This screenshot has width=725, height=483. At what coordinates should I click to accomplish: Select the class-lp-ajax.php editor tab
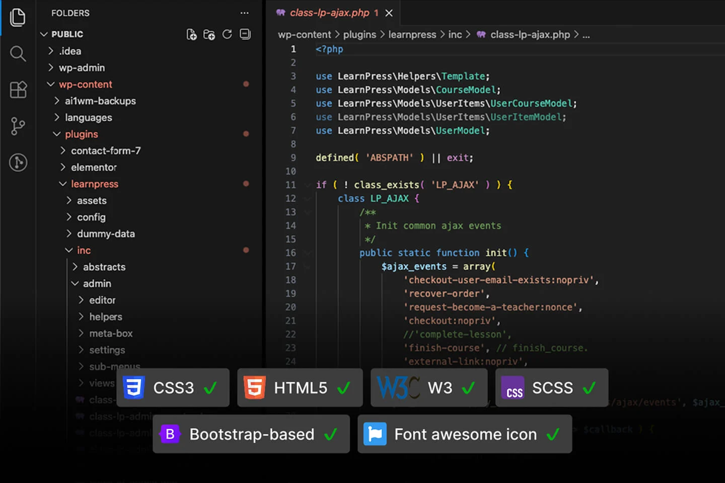[330, 13]
